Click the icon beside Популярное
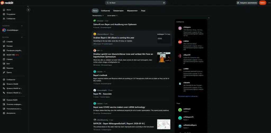Screen dimensions: 271x133 [4, 14]
